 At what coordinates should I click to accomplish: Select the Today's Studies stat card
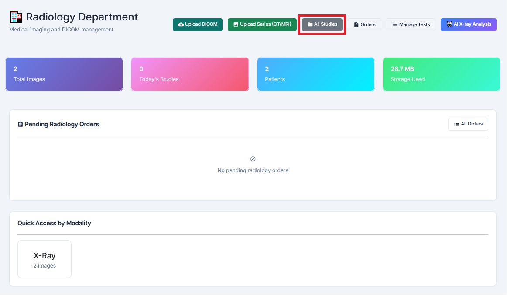coord(190,74)
